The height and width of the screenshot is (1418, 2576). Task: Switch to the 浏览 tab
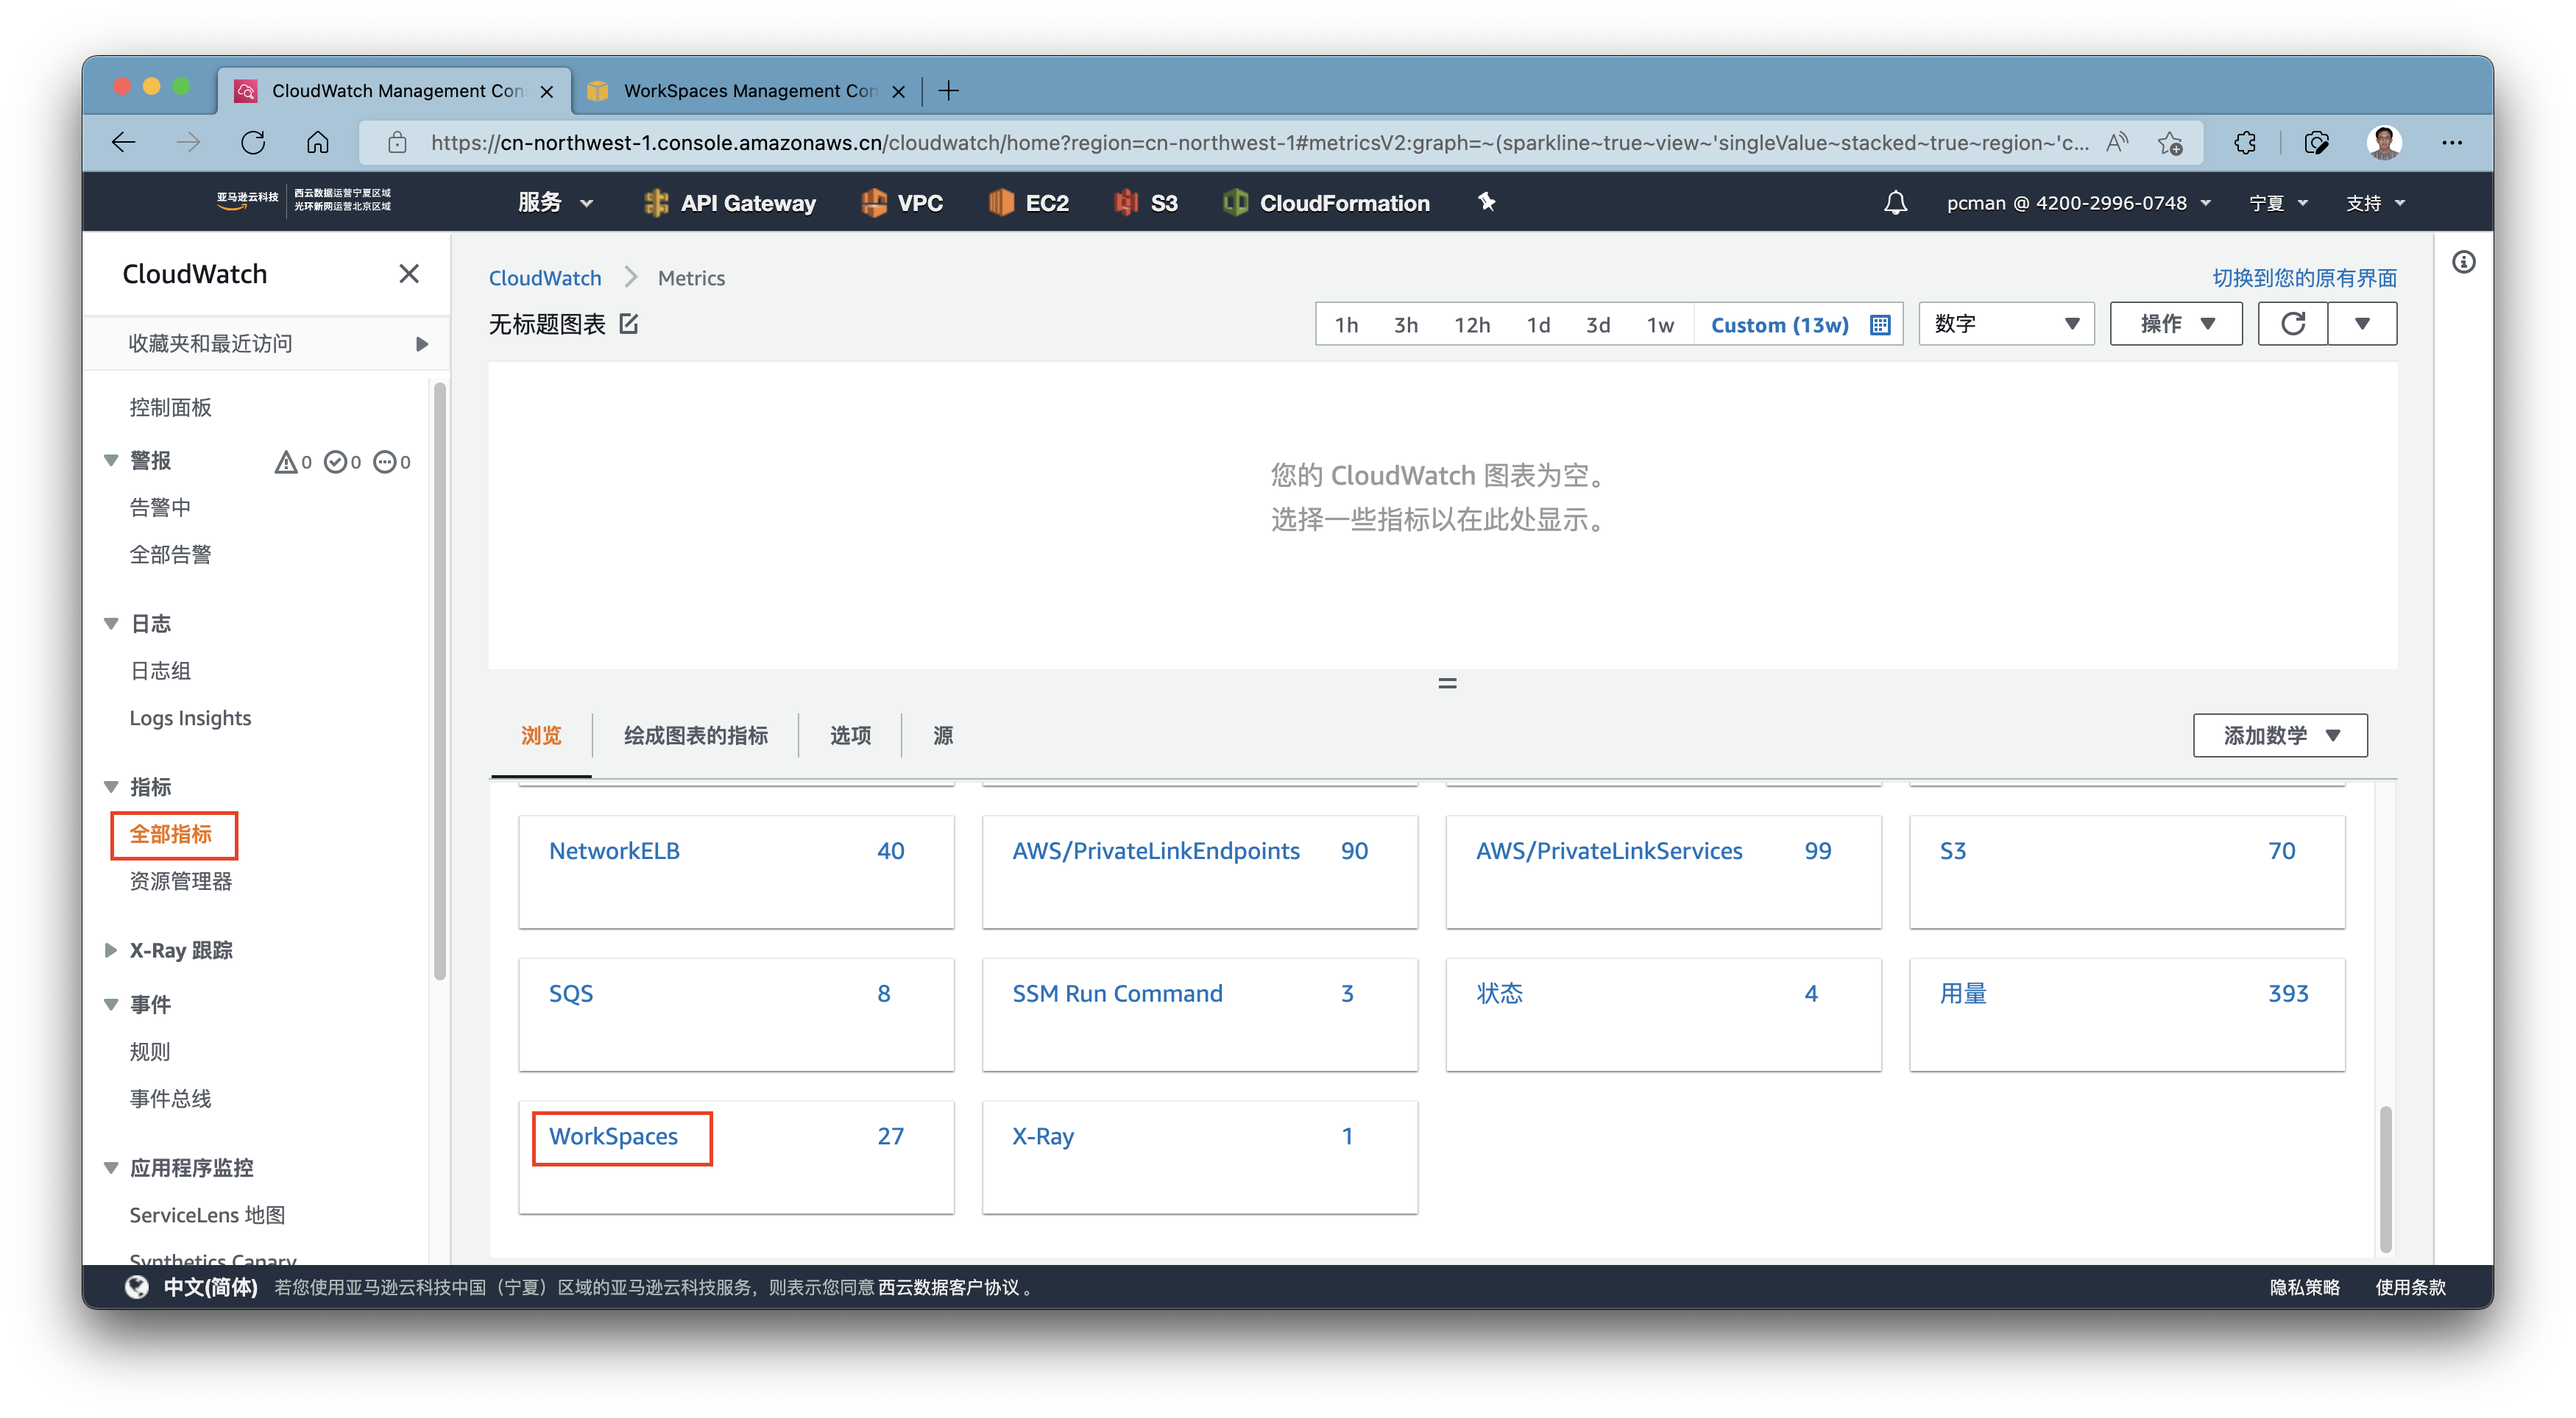click(x=541, y=735)
